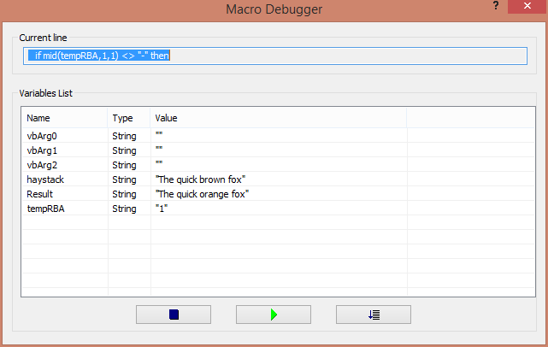Close the Macro Debugger window
Screen dimensions: 548x347
tap(527, 6)
